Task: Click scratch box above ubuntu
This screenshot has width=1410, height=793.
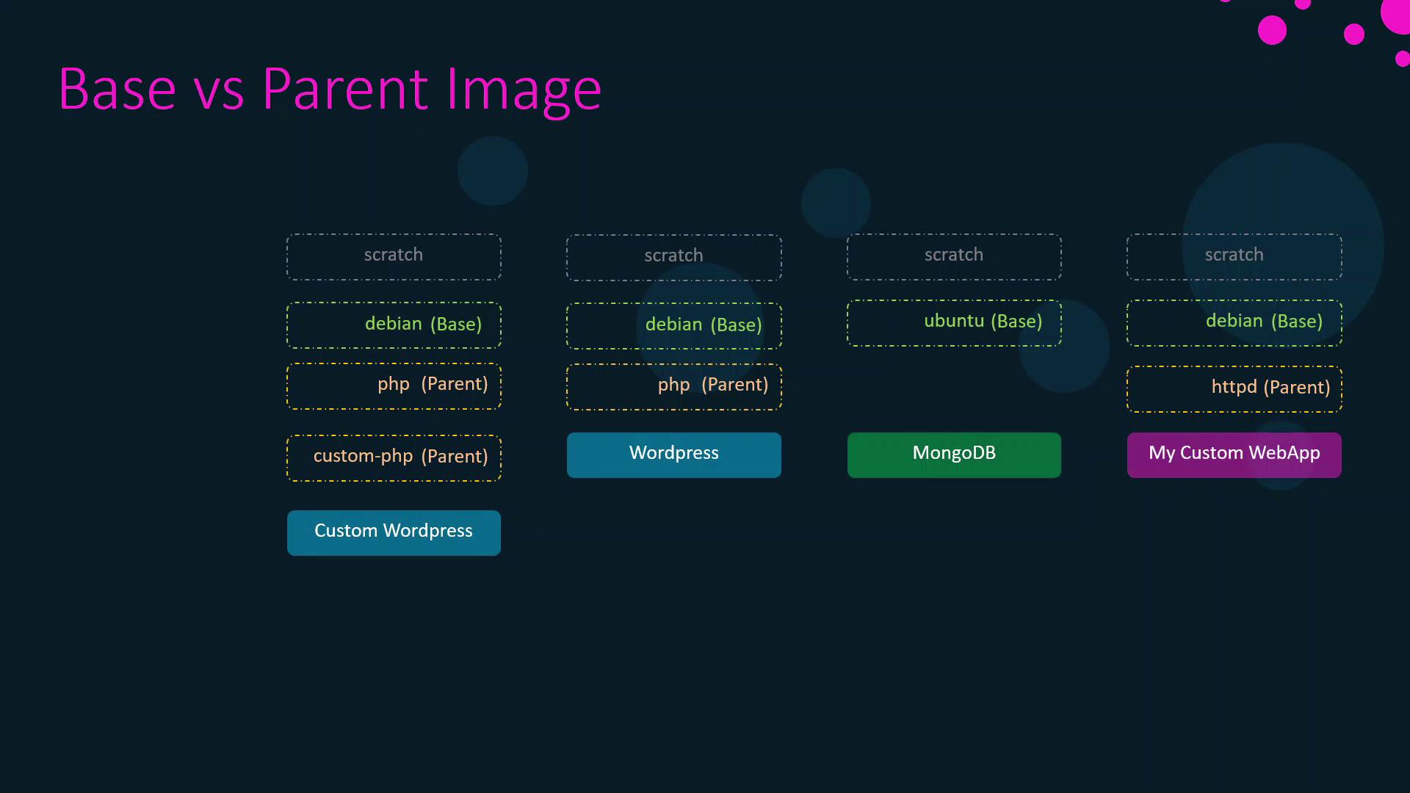Action: coord(953,256)
